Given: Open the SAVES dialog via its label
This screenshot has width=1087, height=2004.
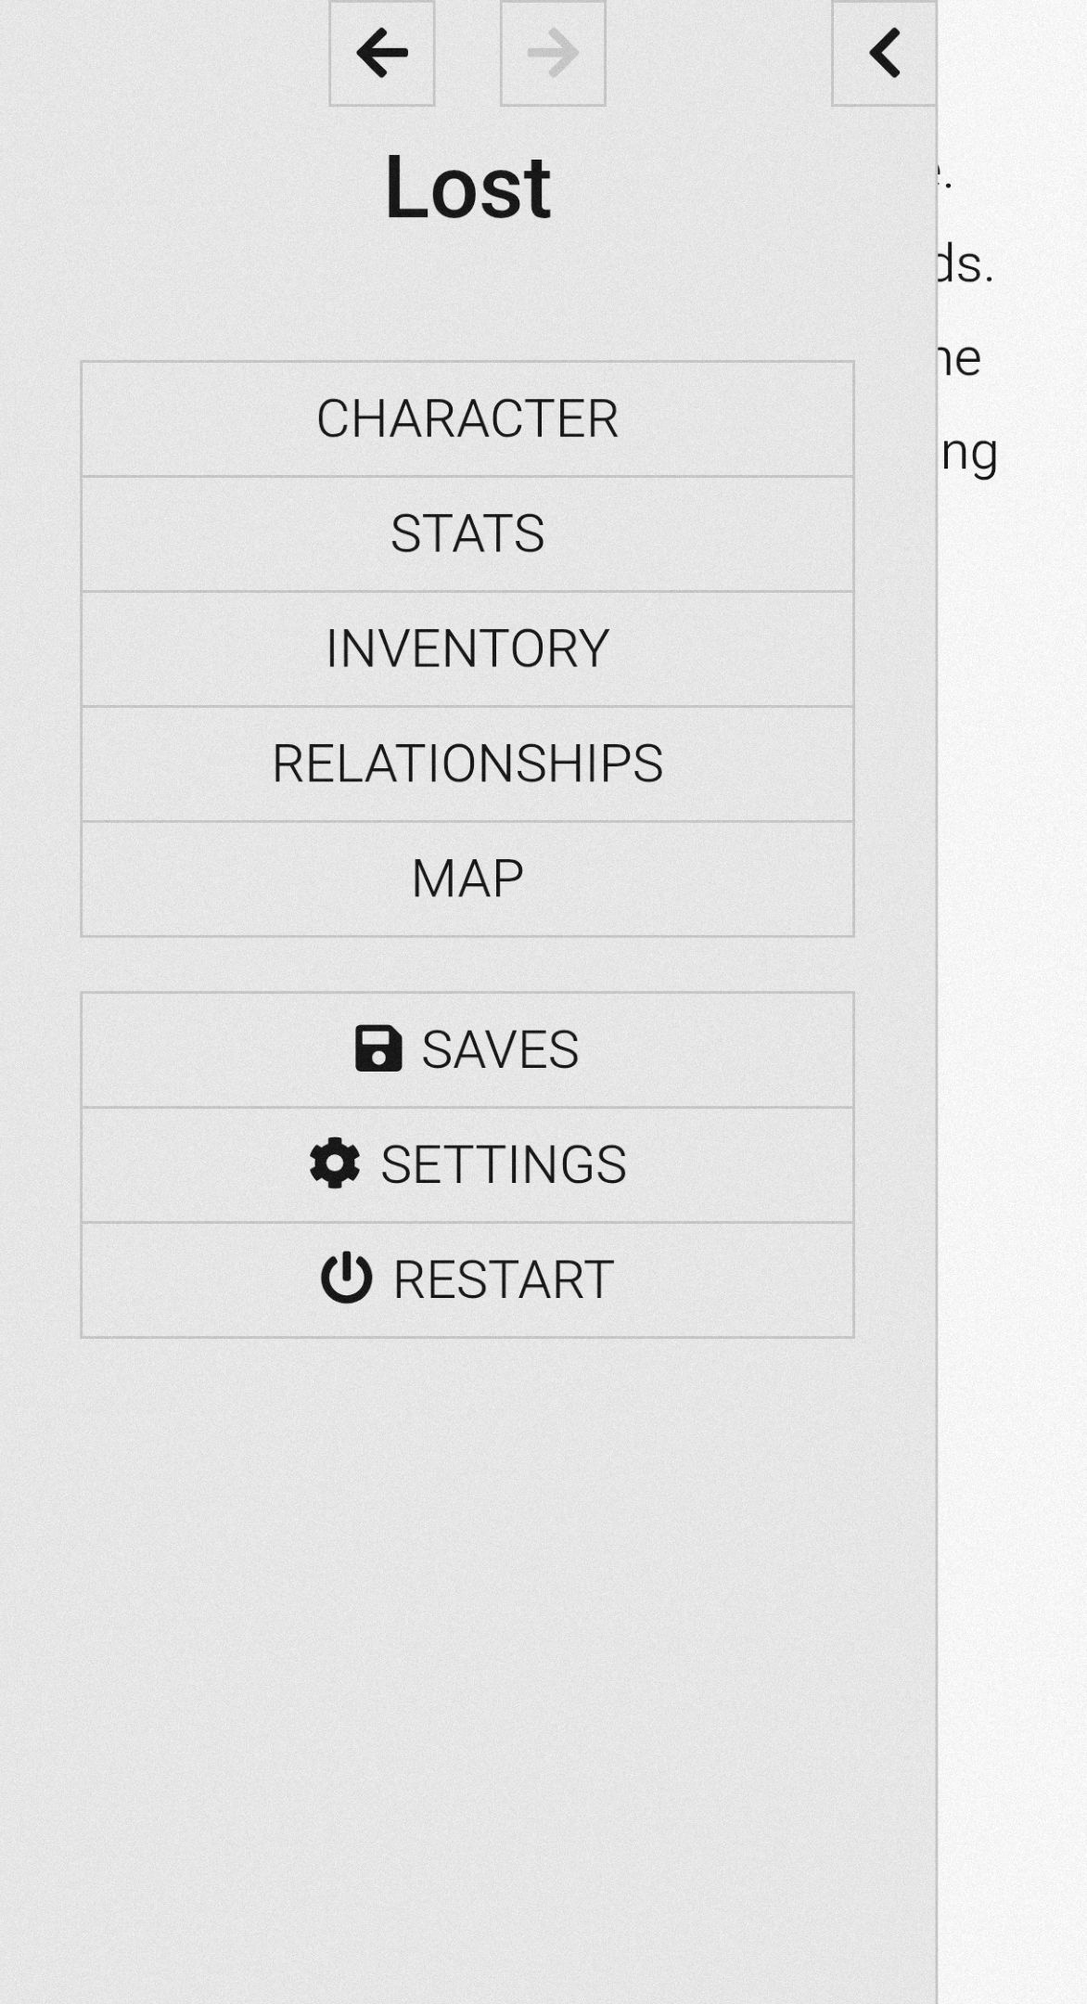Looking at the screenshot, I should pos(500,1049).
